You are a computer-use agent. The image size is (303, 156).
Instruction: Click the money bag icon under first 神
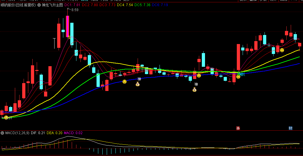(x=138, y=84)
